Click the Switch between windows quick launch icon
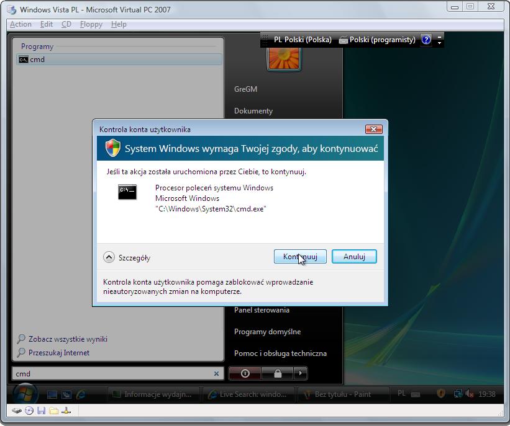Viewport: 510px width, 426px height. pos(66,394)
